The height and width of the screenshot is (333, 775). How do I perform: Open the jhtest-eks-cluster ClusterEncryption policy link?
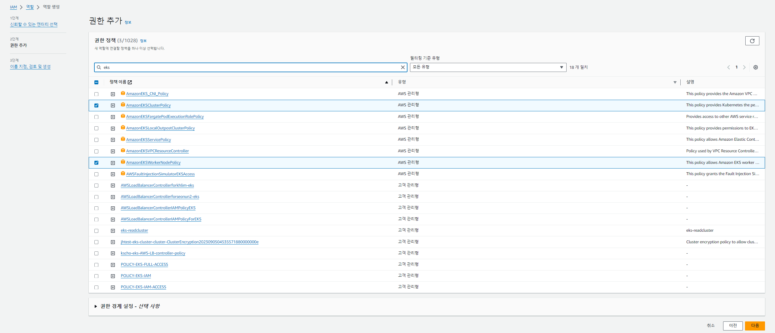click(190, 242)
